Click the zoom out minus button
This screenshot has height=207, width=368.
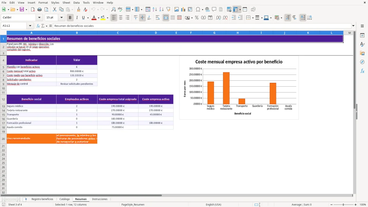pos(332,205)
